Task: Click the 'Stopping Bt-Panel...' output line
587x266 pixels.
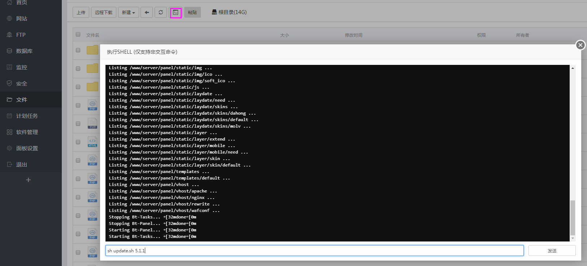Action: click(x=152, y=223)
